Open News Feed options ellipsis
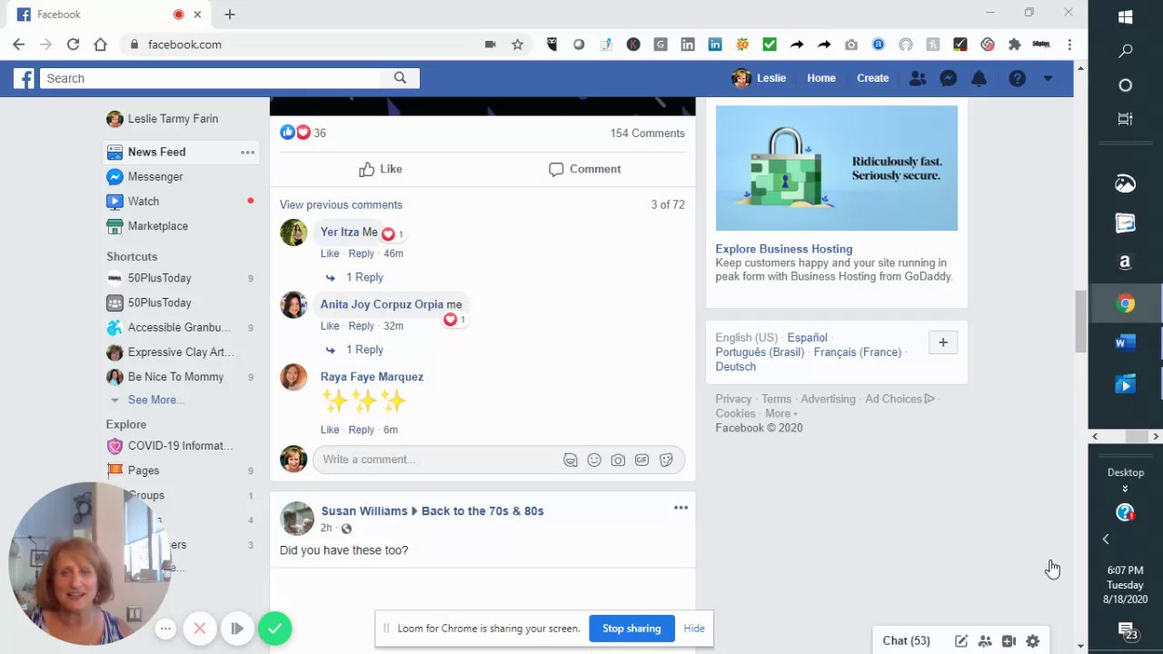The image size is (1163, 654). pos(247,153)
